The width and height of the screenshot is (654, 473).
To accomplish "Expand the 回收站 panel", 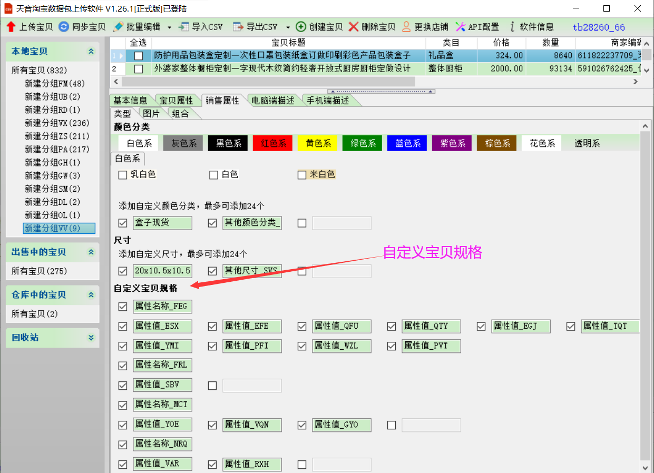I will [x=91, y=338].
